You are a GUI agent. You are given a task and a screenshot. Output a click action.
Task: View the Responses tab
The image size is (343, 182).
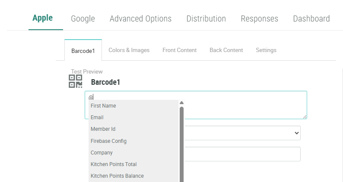[x=259, y=19]
